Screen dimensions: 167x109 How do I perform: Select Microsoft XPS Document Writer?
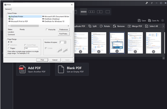coord(56,16)
